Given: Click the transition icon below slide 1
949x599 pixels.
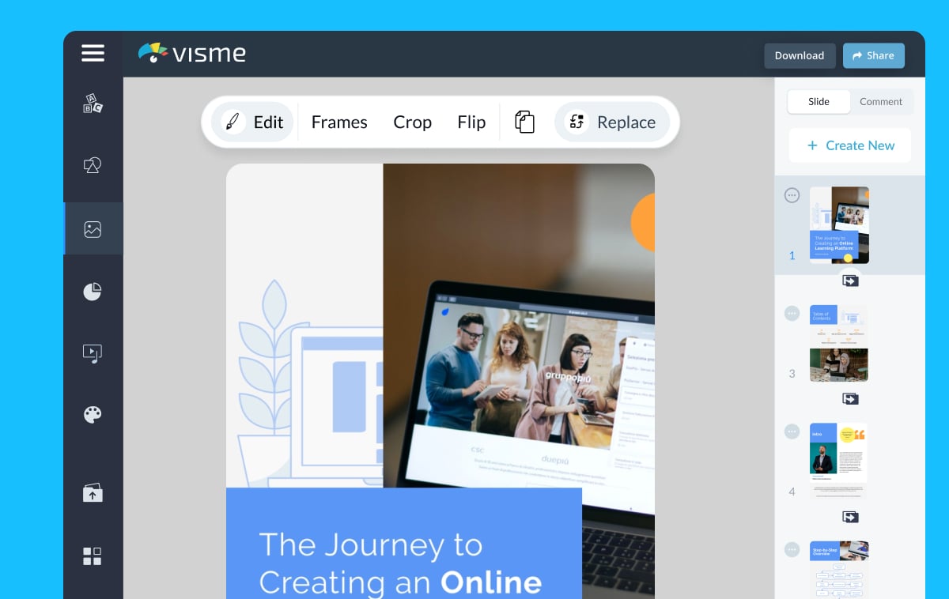Looking at the screenshot, I should (x=850, y=281).
